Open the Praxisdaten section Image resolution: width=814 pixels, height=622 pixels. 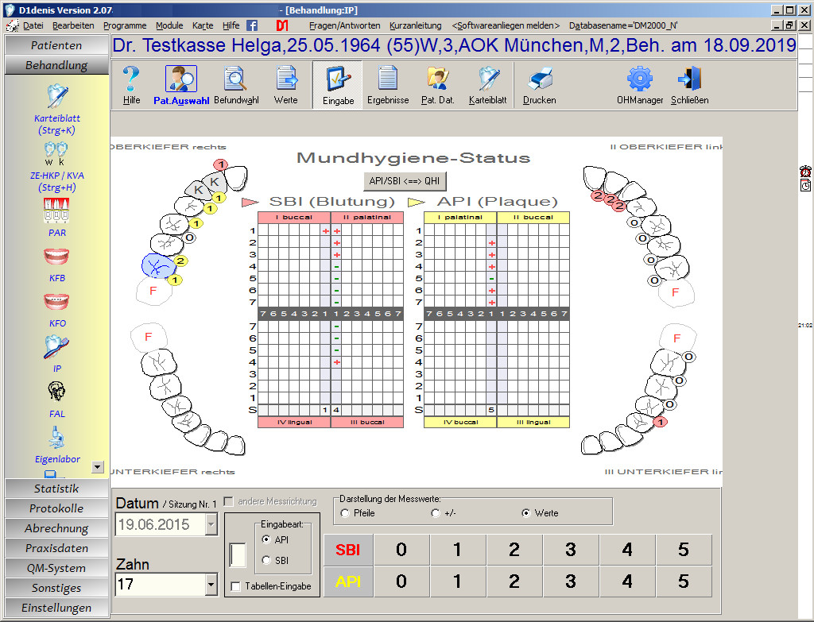(x=56, y=548)
